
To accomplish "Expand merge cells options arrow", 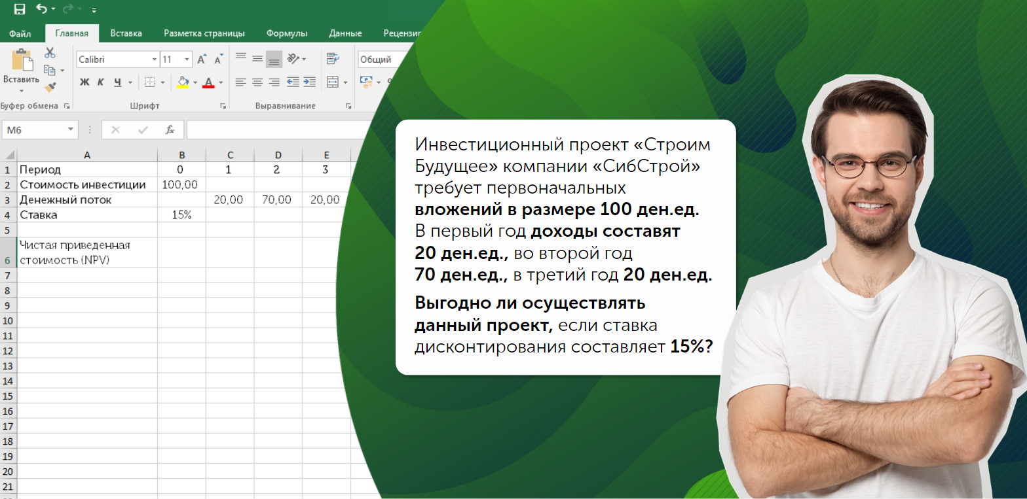I will (x=345, y=82).
